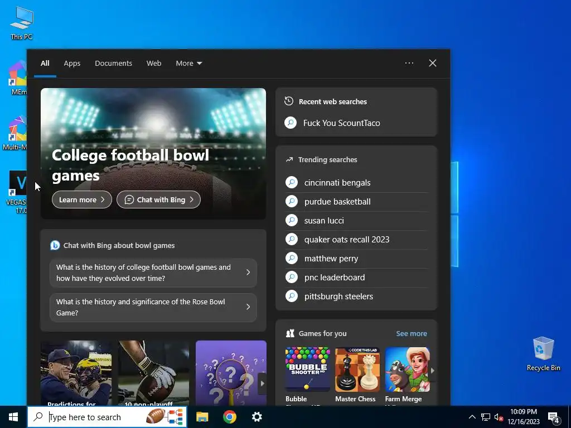The height and width of the screenshot is (428, 571).
Task: Click the search icon beside pittsburgh steelers
Action: tap(292, 296)
